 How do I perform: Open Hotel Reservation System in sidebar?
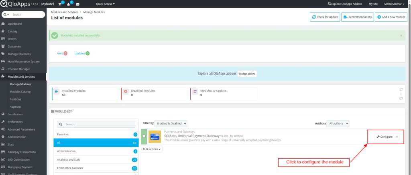click(x=24, y=61)
